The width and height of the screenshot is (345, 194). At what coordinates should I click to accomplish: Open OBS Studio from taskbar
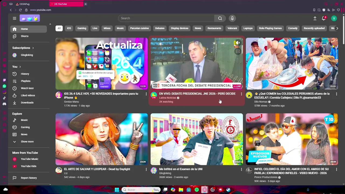point(212,190)
